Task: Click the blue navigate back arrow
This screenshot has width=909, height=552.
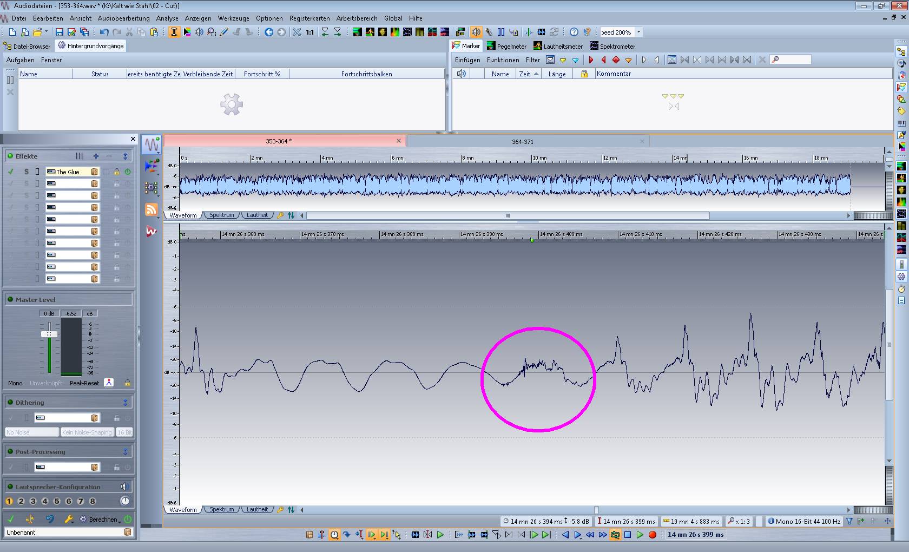Action: tap(269, 32)
